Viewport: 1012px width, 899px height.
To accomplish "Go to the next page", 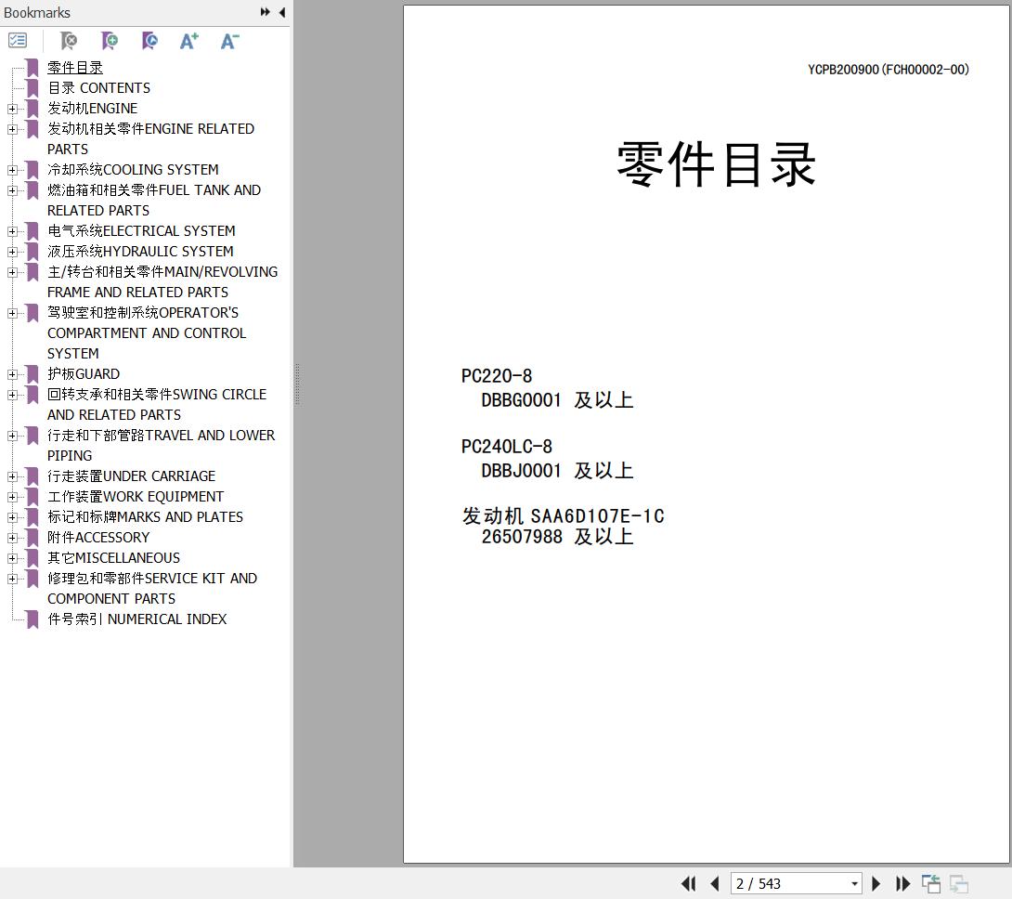I will click(x=876, y=883).
